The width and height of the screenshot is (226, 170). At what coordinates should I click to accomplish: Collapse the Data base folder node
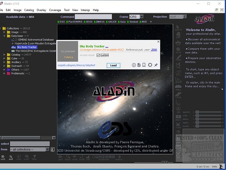click(4, 36)
